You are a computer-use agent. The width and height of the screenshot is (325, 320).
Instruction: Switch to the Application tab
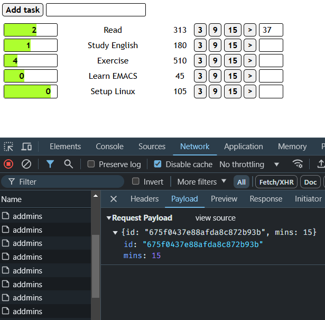coord(244,147)
